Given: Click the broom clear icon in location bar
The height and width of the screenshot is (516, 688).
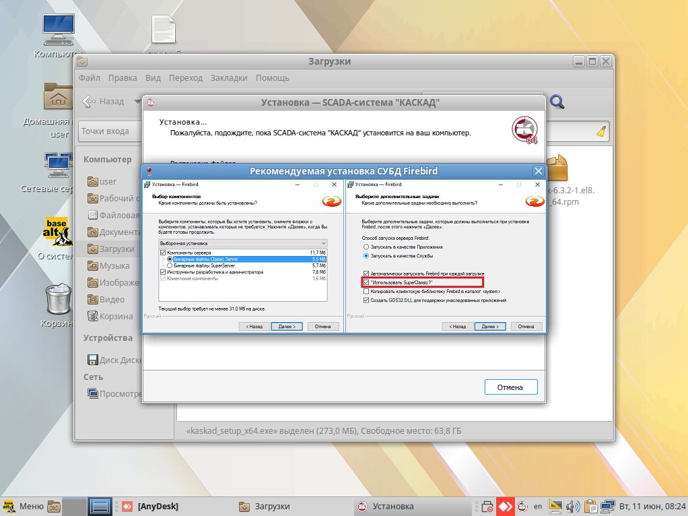Looking at the screenshot, I should coord(601,132).
